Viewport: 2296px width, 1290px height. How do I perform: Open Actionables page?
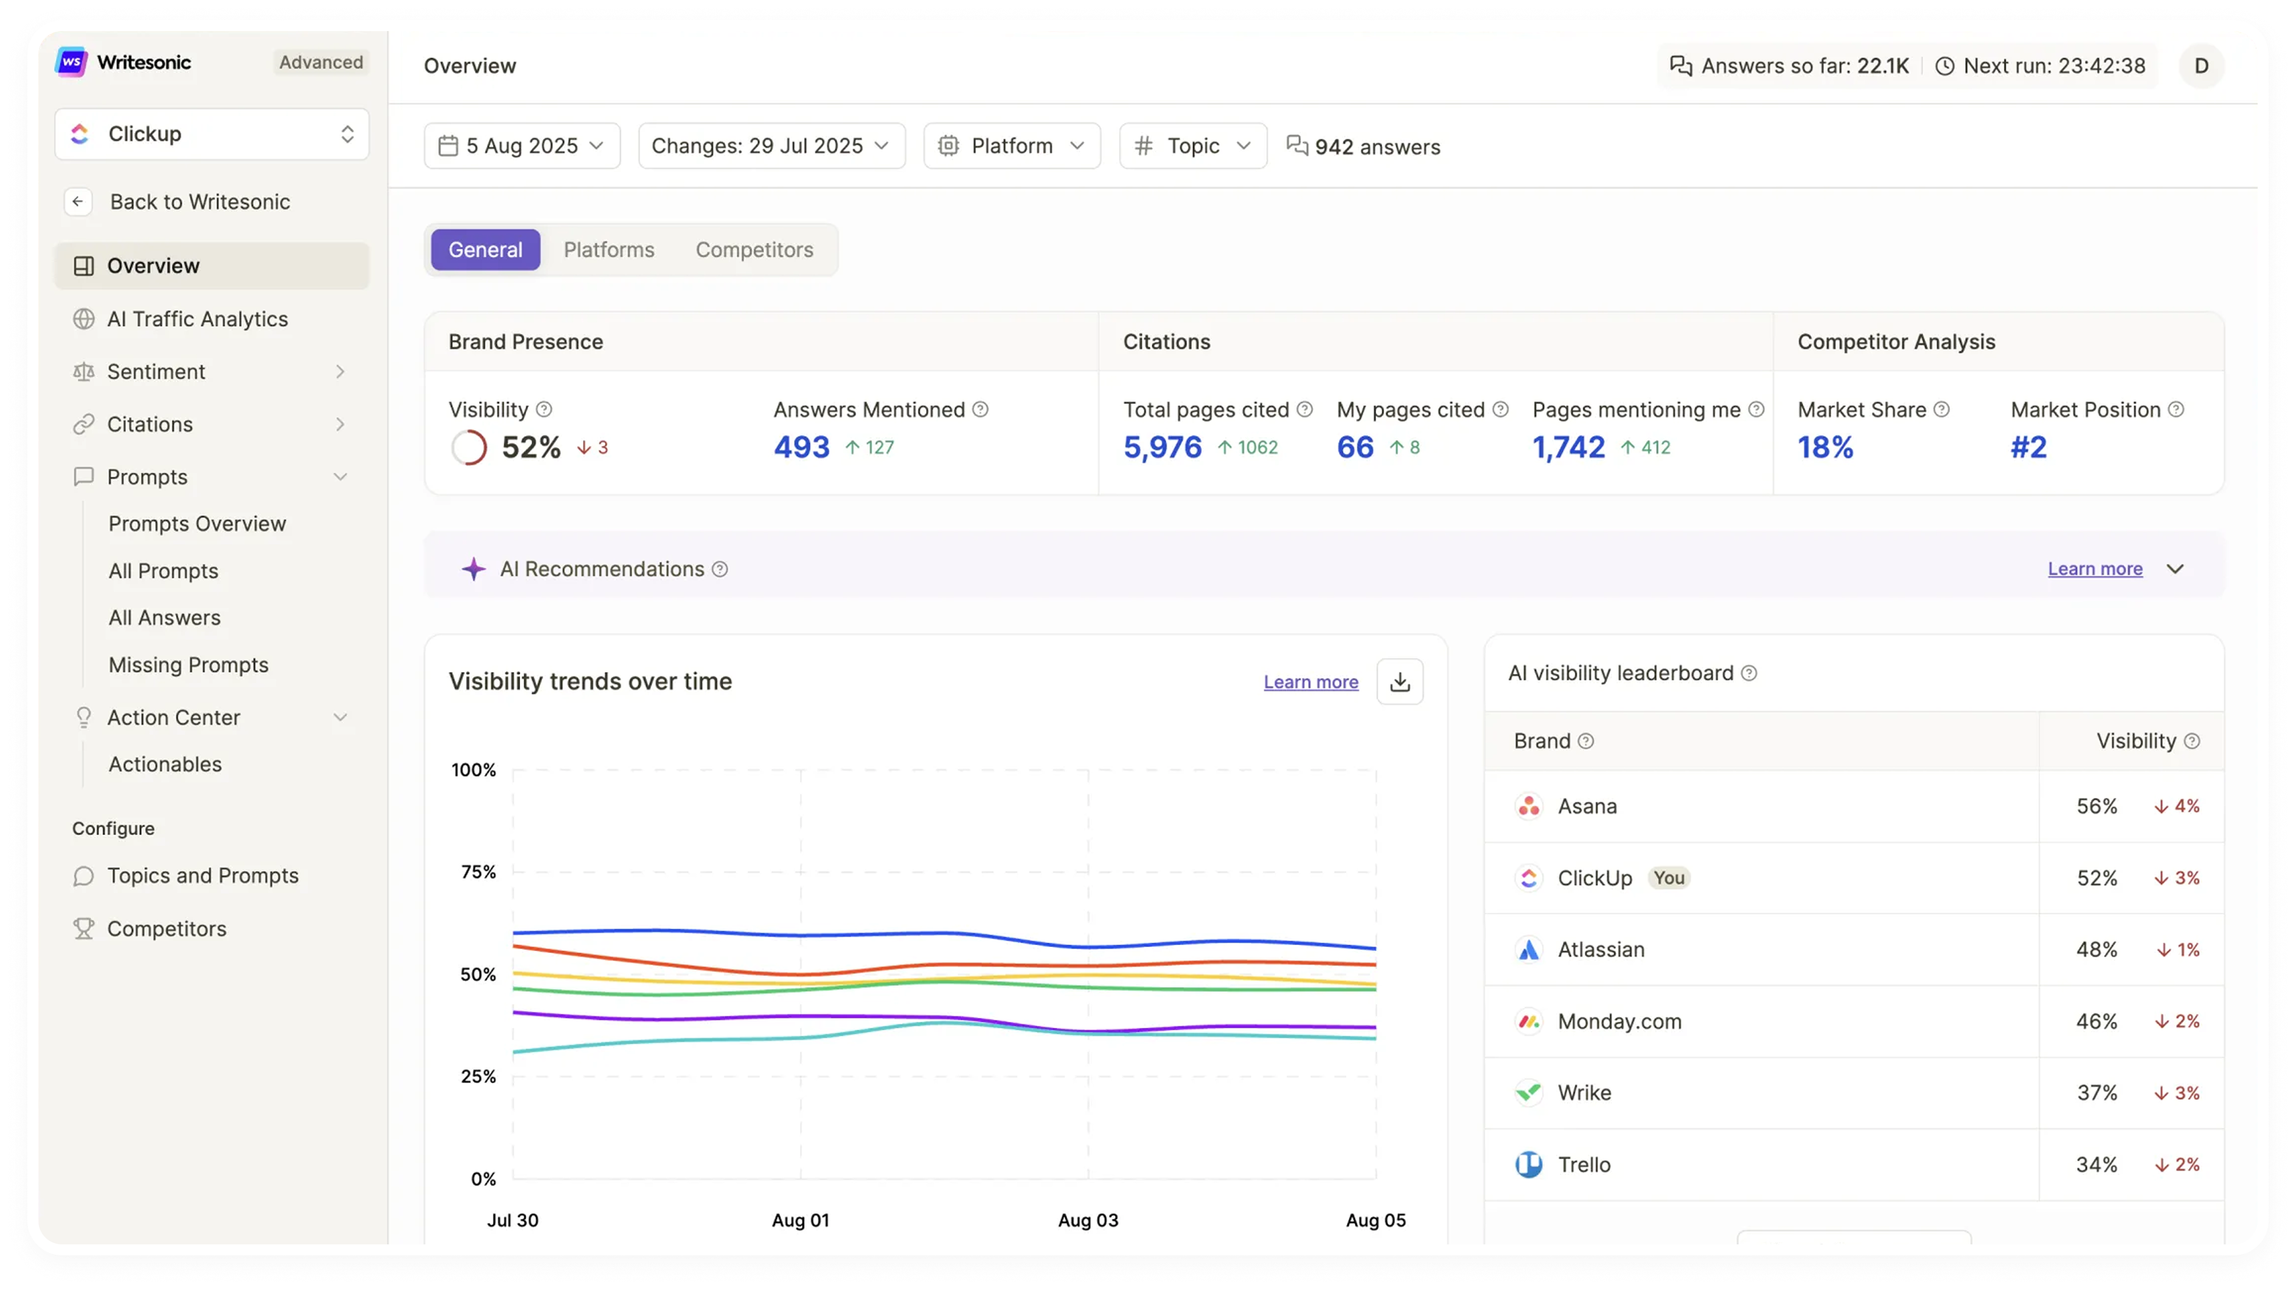point(165,765)
